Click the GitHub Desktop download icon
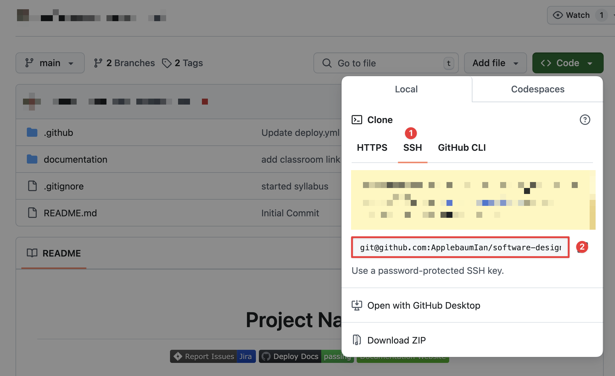615x376 pixels. [357, 305]
